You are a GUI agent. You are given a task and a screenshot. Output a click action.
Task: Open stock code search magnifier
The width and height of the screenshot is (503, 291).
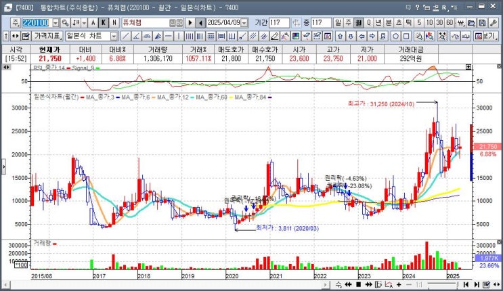[65, 23]
